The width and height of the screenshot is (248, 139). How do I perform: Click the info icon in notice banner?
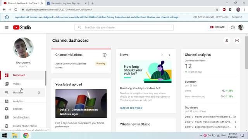7,17
